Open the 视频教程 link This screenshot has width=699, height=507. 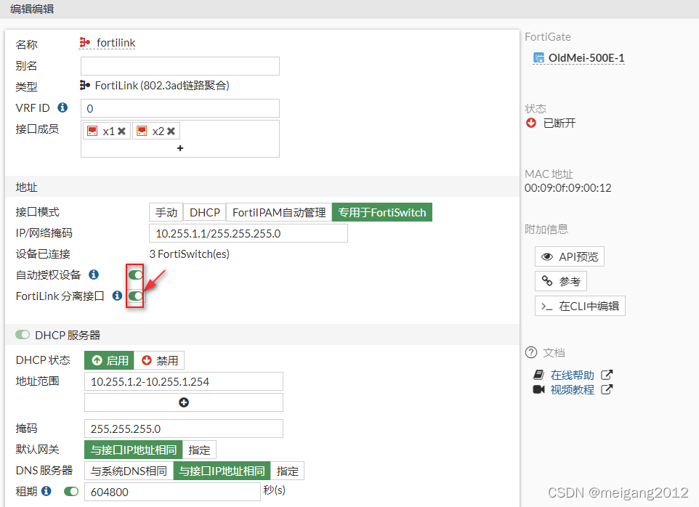[x=573, y=390]
